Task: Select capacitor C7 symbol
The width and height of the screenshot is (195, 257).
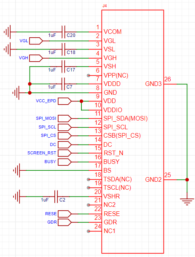Action: click(63, 84)
